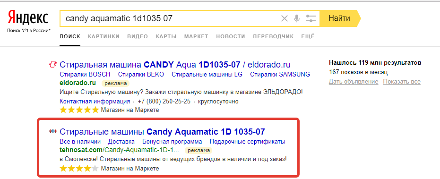440x179 pixels.
Task: Click the Стиралки BEKO sitelink
Action: pos(141,75)
